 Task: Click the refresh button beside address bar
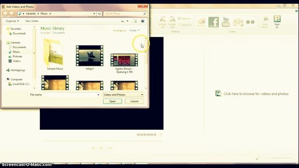[99, 14]
